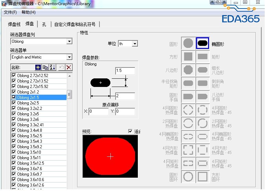Select the oblong pad shape icon
Image resolution: width=265 pixels, height=191 pixels.
click(x=203, y=43)
